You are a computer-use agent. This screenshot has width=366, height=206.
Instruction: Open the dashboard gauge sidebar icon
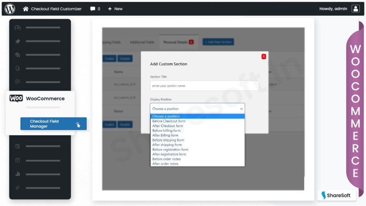tap(18, 28)
